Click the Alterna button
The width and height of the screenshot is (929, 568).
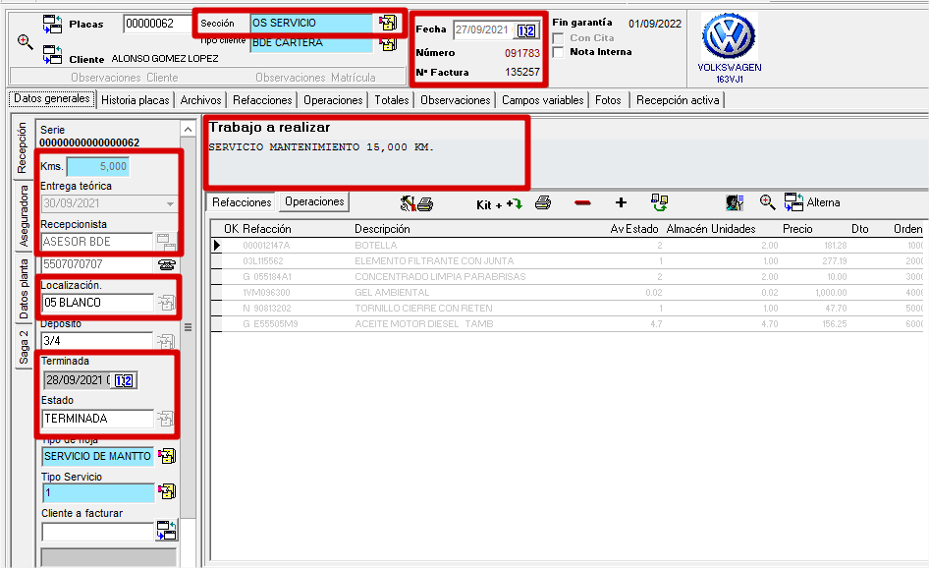[812, 202]
